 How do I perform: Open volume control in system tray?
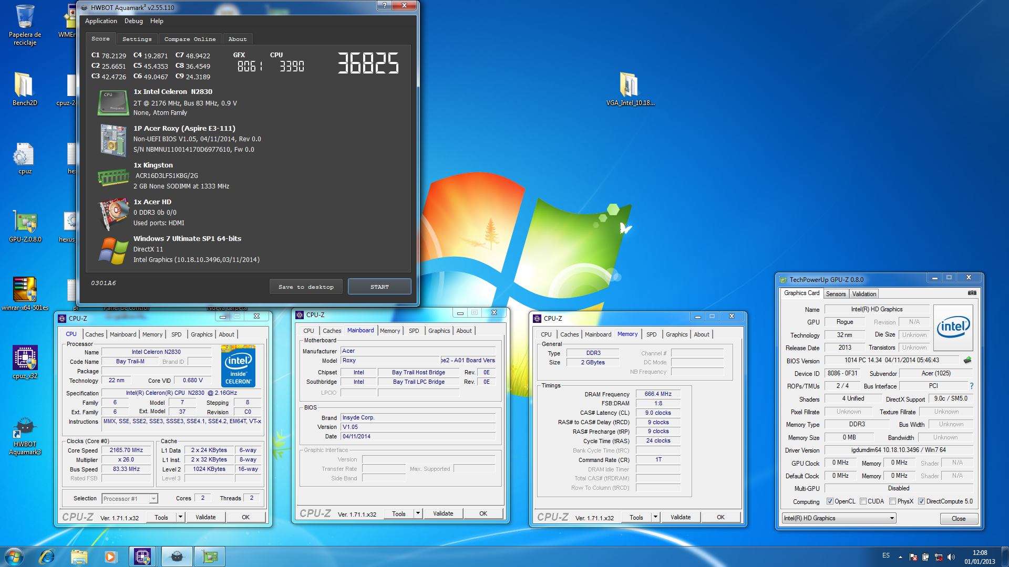[x=951, y=557]
